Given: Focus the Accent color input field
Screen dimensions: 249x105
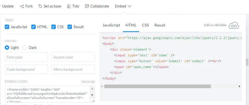Looking at the screenshot, I should (73, 57).
